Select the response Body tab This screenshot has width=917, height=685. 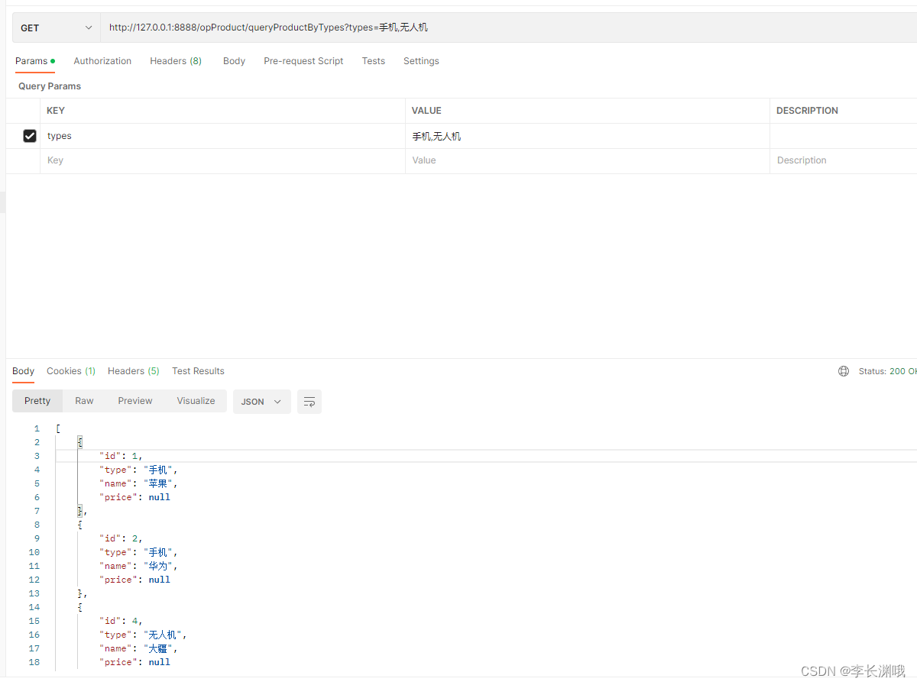(x=23, y=371)
